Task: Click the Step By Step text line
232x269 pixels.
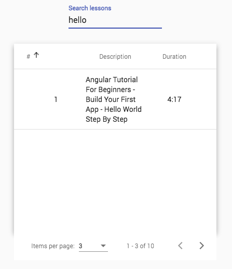Action: 106,119
